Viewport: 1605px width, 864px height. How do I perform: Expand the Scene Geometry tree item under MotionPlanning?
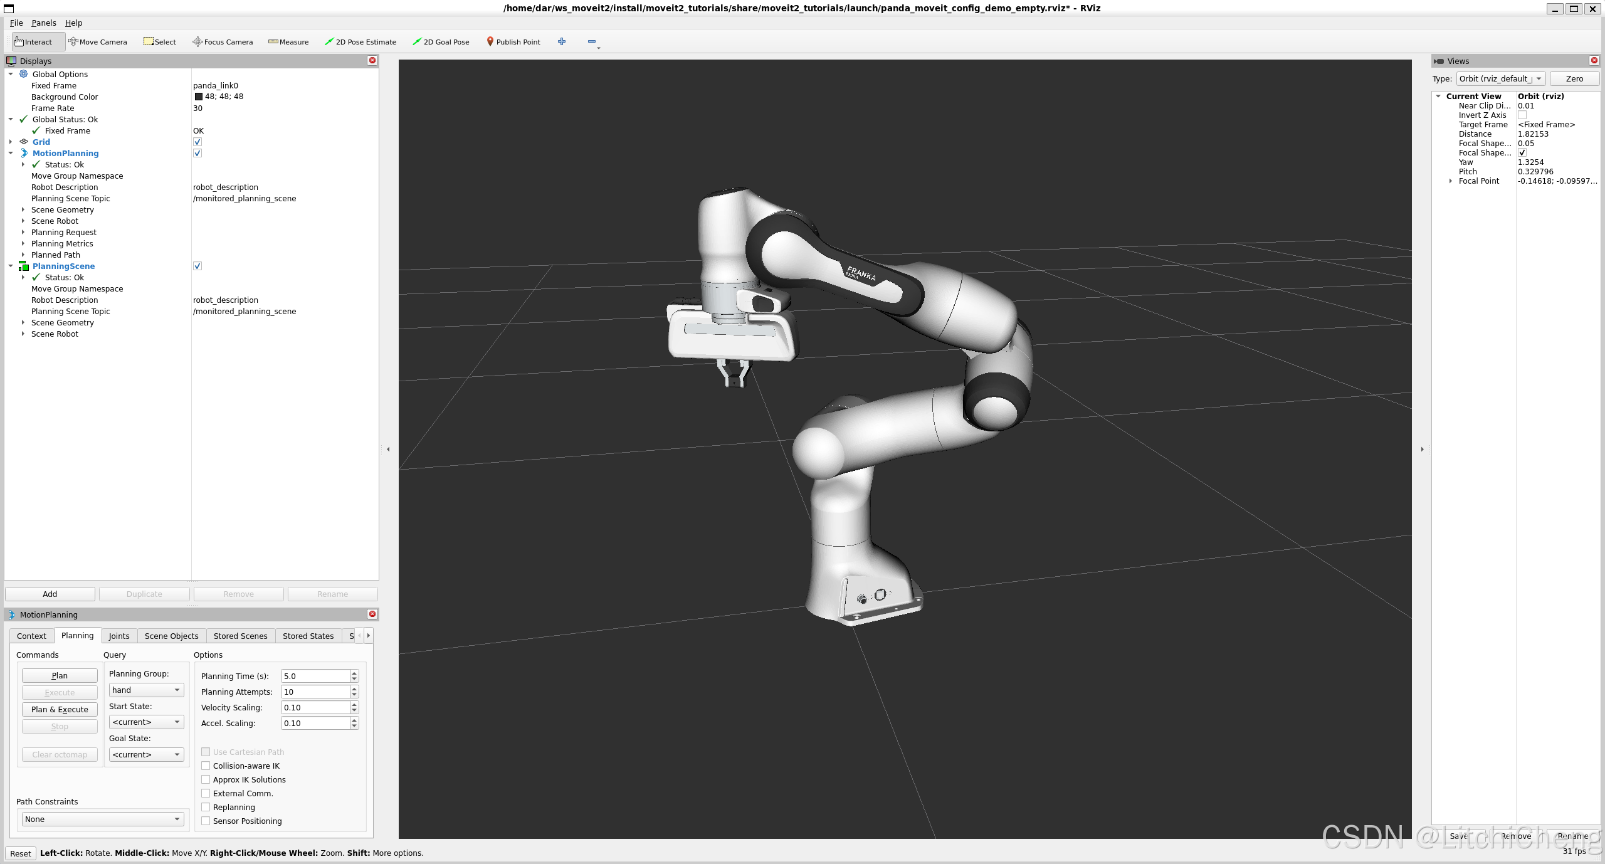23,210
